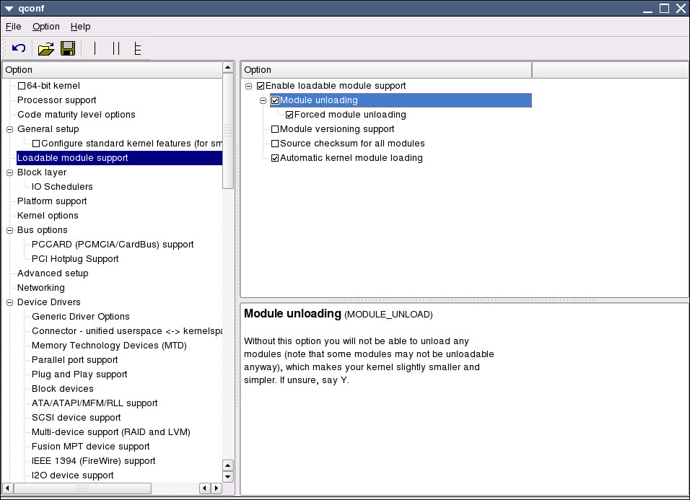This screenshot has height=500, width=690.
Task: Collapse the Device Drivers tree node
Action: pos(9,302)
